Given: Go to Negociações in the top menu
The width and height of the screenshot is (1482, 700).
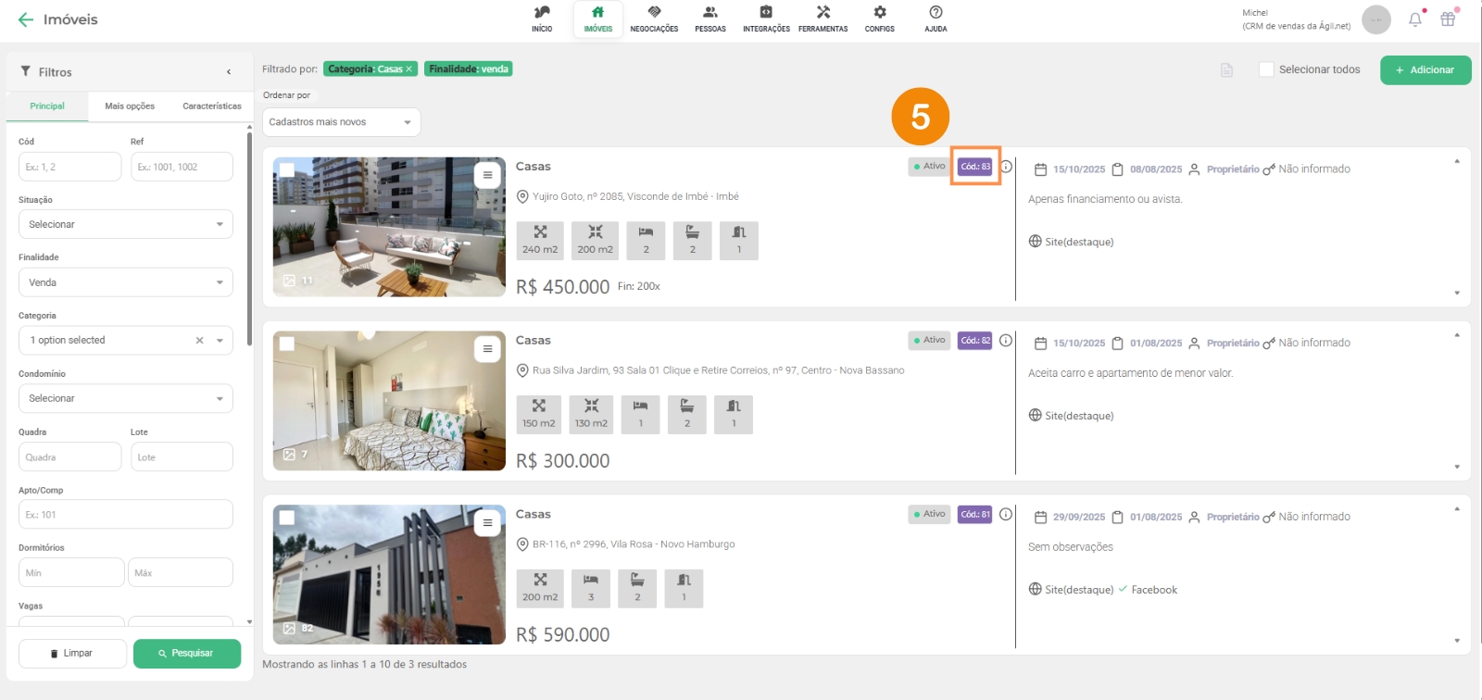Looking at the screenshot, I should click(x=654, y=19).
